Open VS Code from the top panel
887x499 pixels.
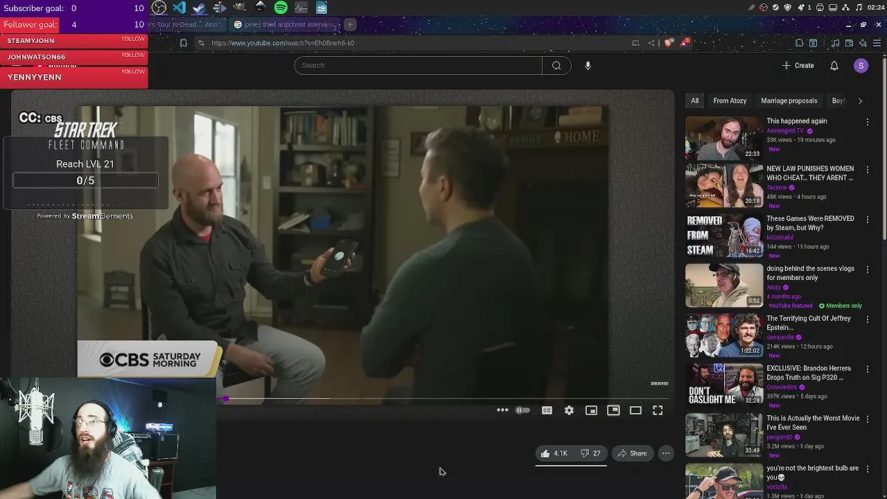(x=179, y=8)
